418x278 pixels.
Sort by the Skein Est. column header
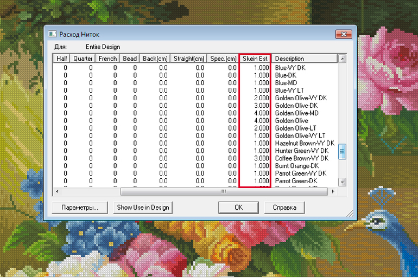click(255, 59)
